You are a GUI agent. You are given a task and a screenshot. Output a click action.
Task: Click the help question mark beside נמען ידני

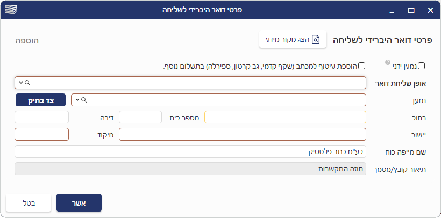tap(388, 62)
